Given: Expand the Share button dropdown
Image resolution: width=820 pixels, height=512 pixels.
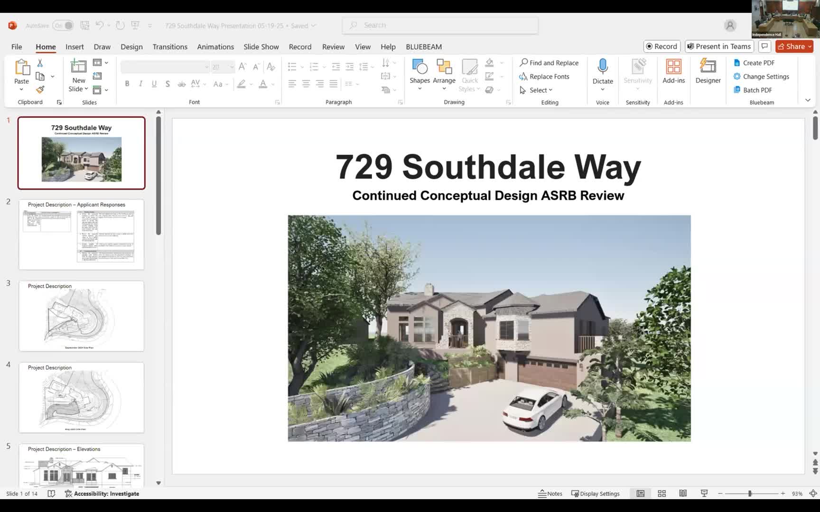Looking at the screenshot, I should pyautogui.click(x=810, y=46).
